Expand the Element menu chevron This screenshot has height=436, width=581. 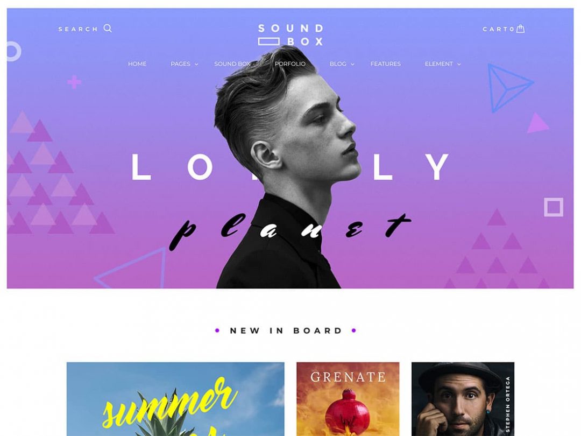click(459, 64)
